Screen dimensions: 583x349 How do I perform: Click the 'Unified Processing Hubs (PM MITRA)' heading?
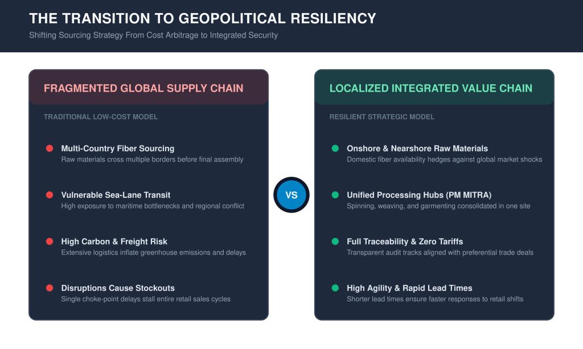[x=419, y=195]
